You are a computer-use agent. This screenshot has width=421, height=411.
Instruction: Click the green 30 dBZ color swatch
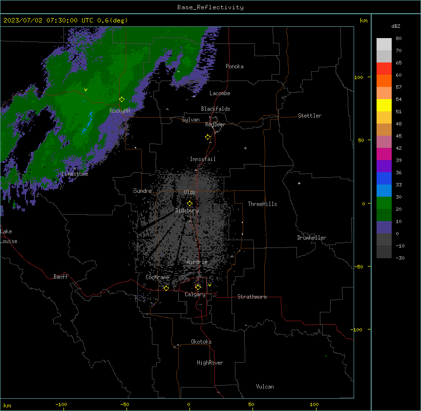[384, 203]
